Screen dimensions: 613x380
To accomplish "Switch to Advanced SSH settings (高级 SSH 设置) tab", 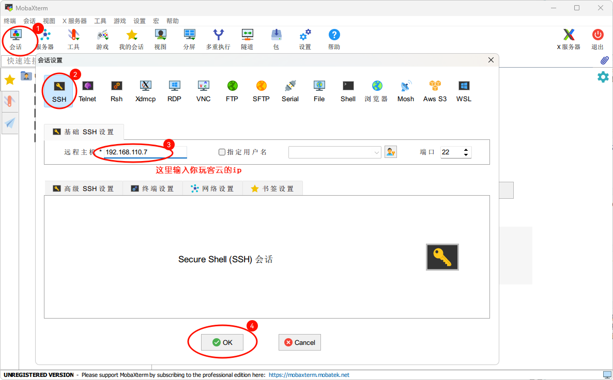I will [83, 189].
